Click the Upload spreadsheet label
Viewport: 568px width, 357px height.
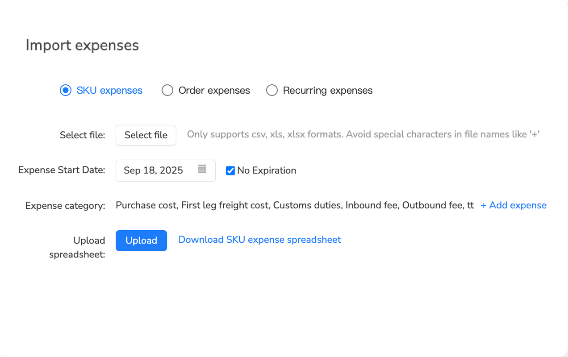click(77, 248)
